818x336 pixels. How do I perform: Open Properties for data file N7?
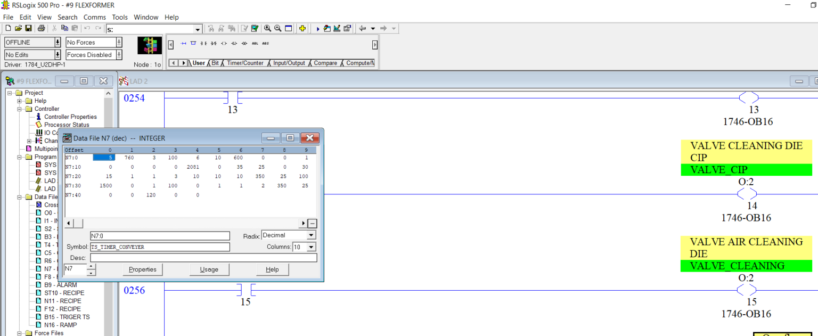142,269
